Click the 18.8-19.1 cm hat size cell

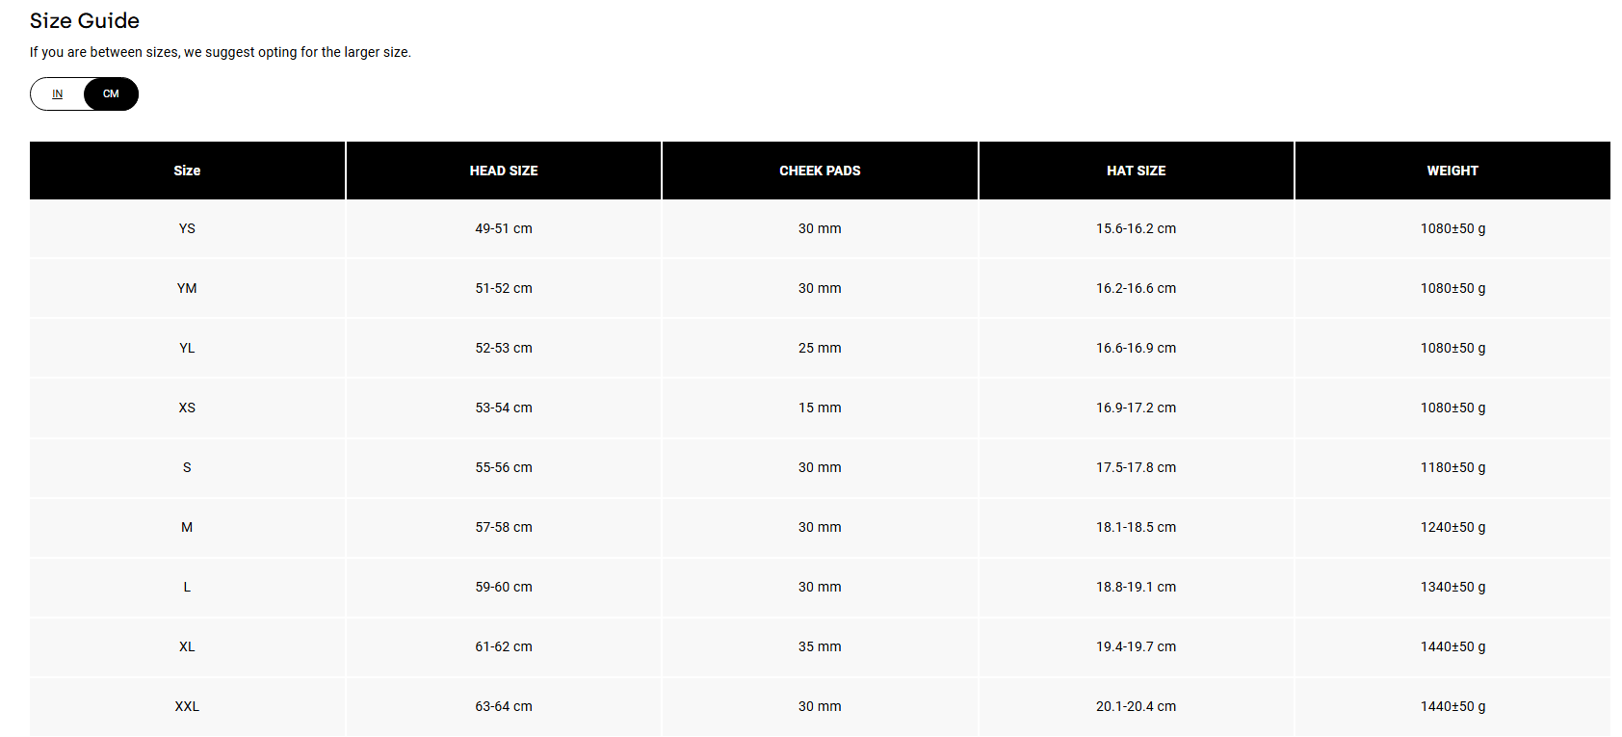[x=1136, y=587]
